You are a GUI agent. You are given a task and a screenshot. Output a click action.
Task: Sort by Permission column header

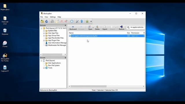[x=135, y=33]
